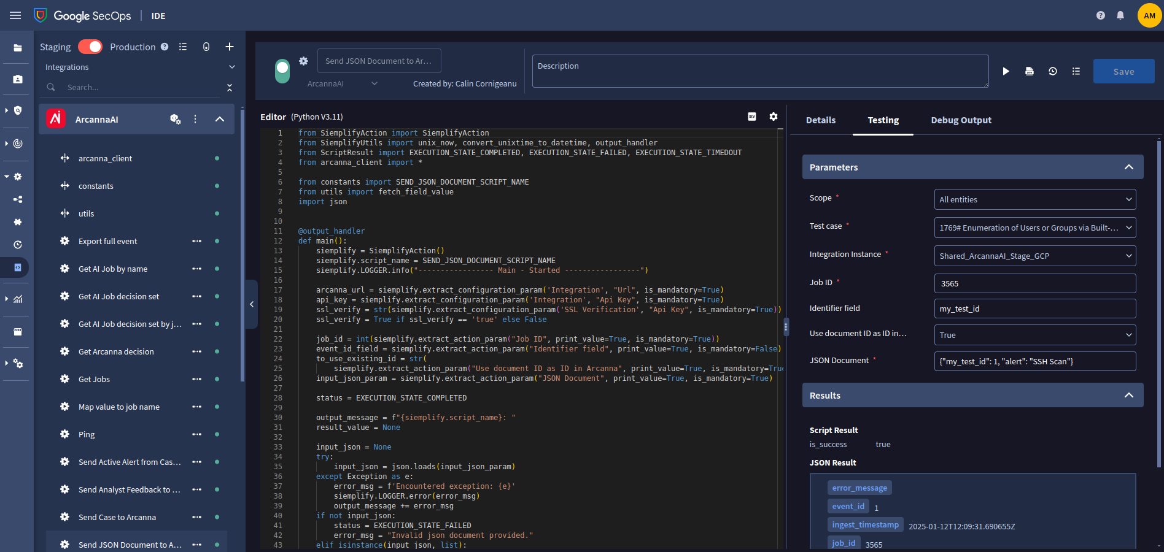The height and width of the screenshot is (552, 1164).
Task: Save the script
Action: coord(1123,71)
